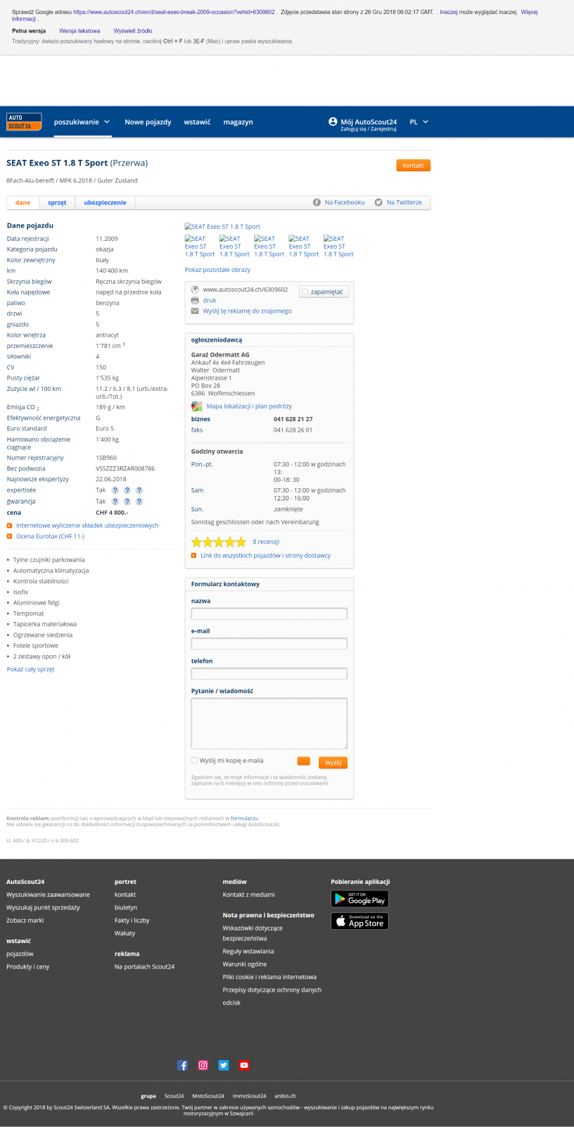Open Nowe pojazdy menu item
Screen dimensions: 574x1127
click(148, 122)
